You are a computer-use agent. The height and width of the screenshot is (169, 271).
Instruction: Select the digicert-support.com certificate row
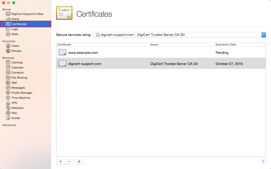(161, 64)
